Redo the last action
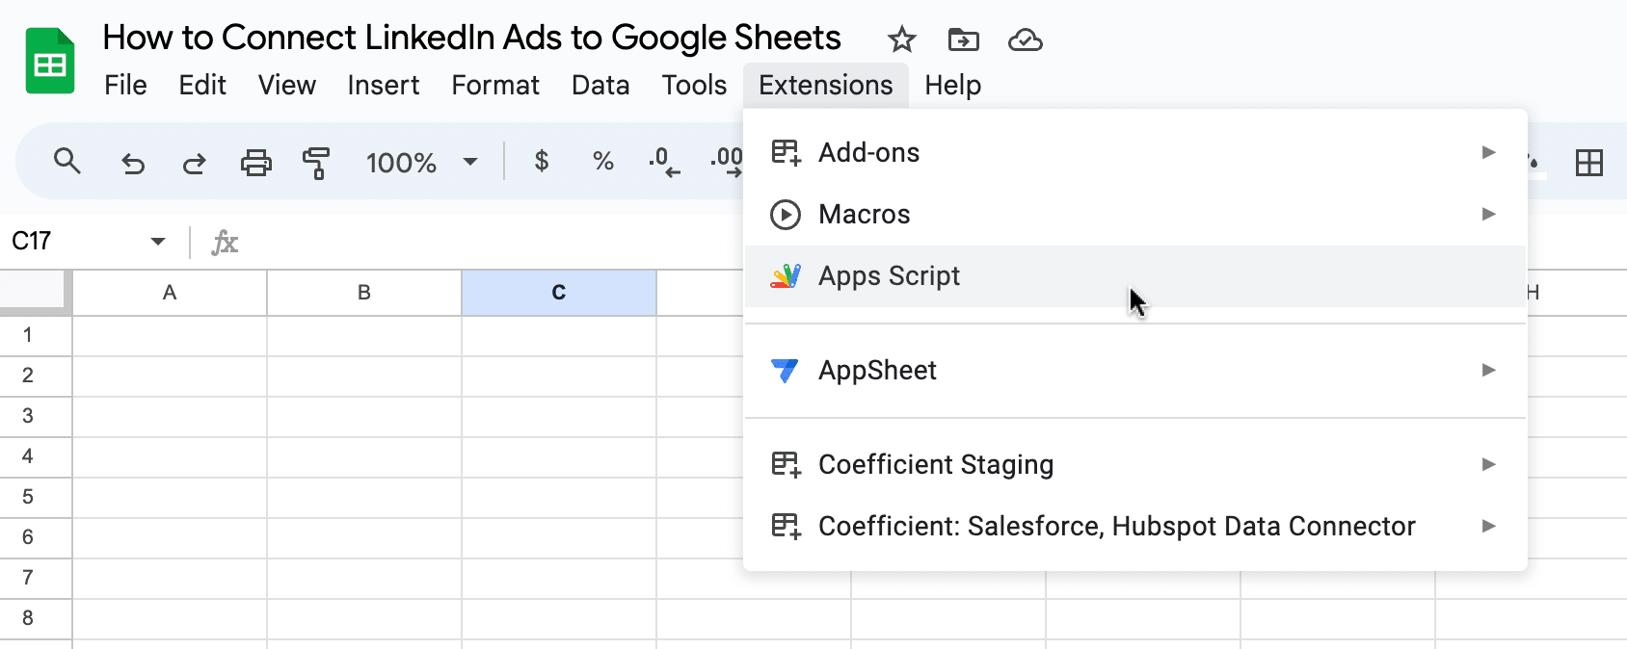 click(x=194, y=163)
